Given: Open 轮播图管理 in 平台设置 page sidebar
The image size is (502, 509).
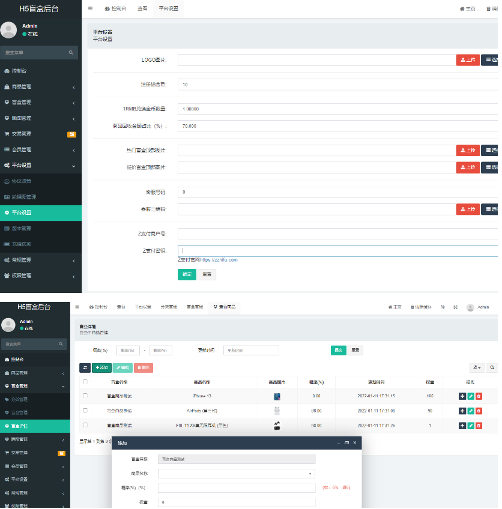Looking at the screenshot, I should [x=41, y=197].
